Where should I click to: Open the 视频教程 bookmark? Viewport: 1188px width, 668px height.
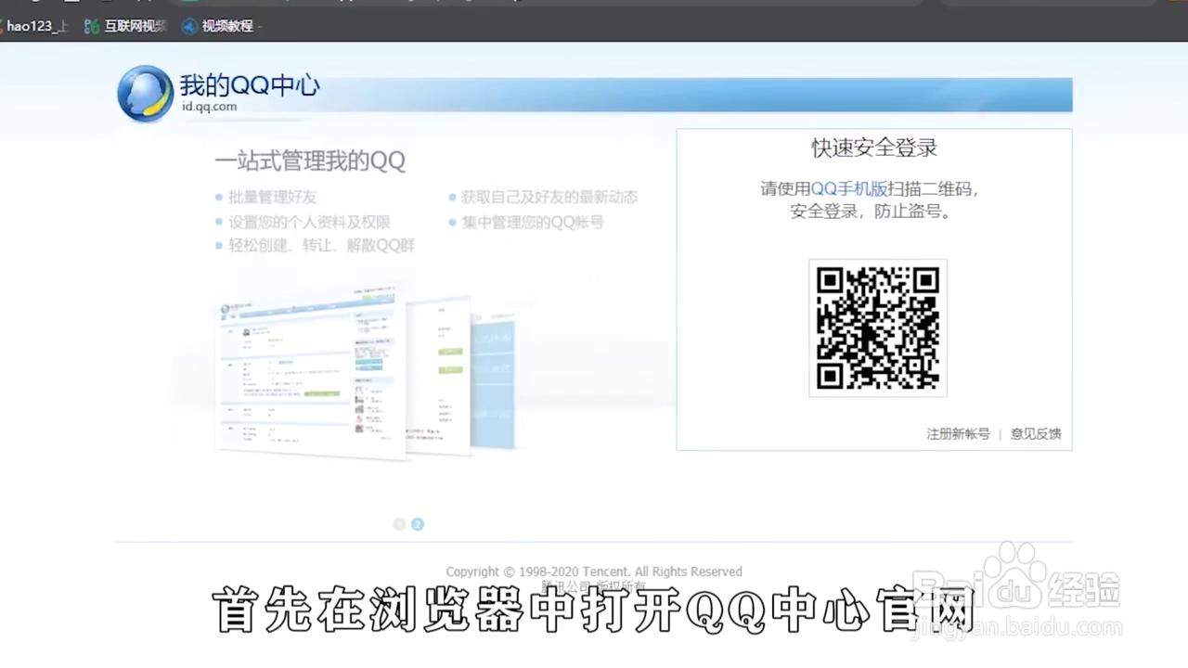[x=218, y=26]
